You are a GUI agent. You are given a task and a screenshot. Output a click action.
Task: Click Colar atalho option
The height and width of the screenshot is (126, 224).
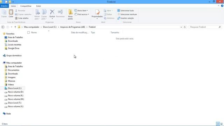[22, 18]
